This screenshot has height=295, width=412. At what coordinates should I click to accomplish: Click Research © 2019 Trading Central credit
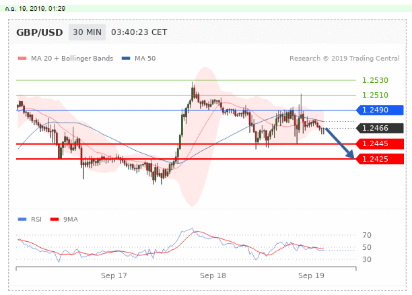click(x=345, y=59)
